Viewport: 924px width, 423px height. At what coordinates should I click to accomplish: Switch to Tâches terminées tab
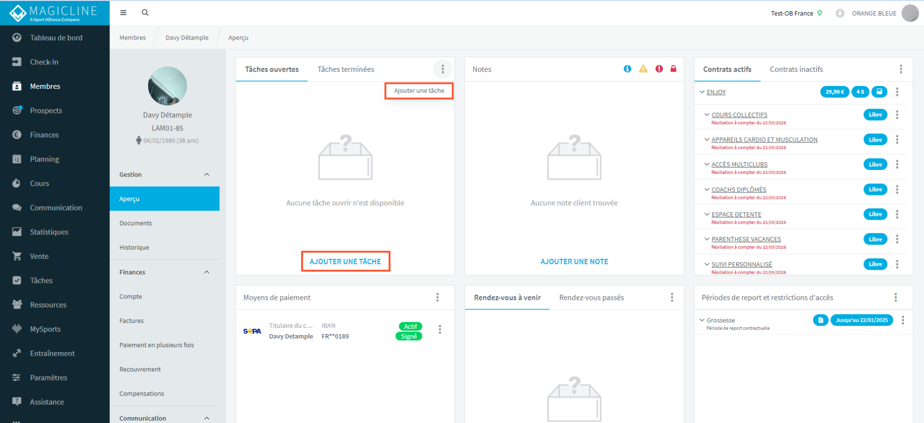tap(346, 69)
